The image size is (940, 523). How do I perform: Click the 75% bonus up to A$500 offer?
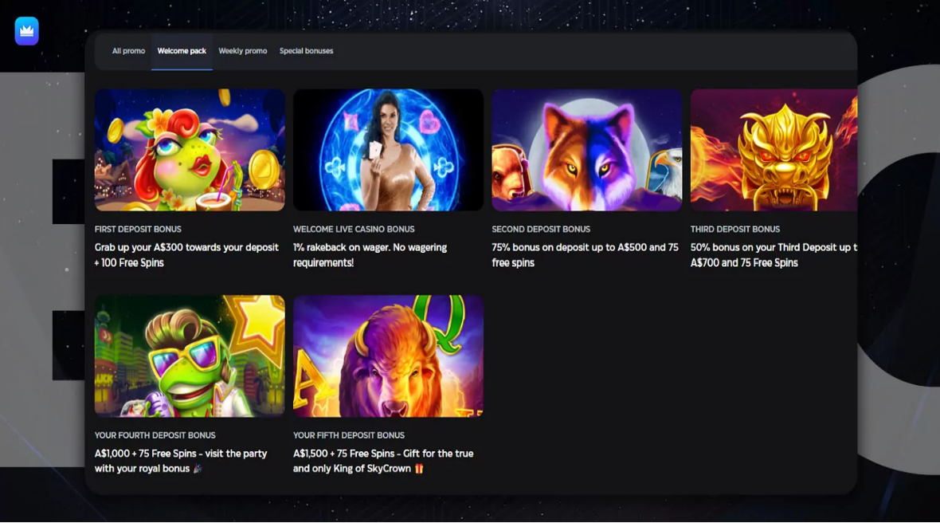click(x=585, y=254)
